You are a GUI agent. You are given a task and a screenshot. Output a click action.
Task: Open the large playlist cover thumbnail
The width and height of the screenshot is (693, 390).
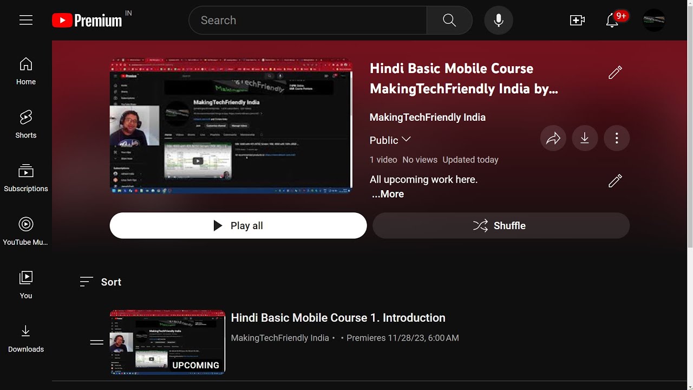231,126
